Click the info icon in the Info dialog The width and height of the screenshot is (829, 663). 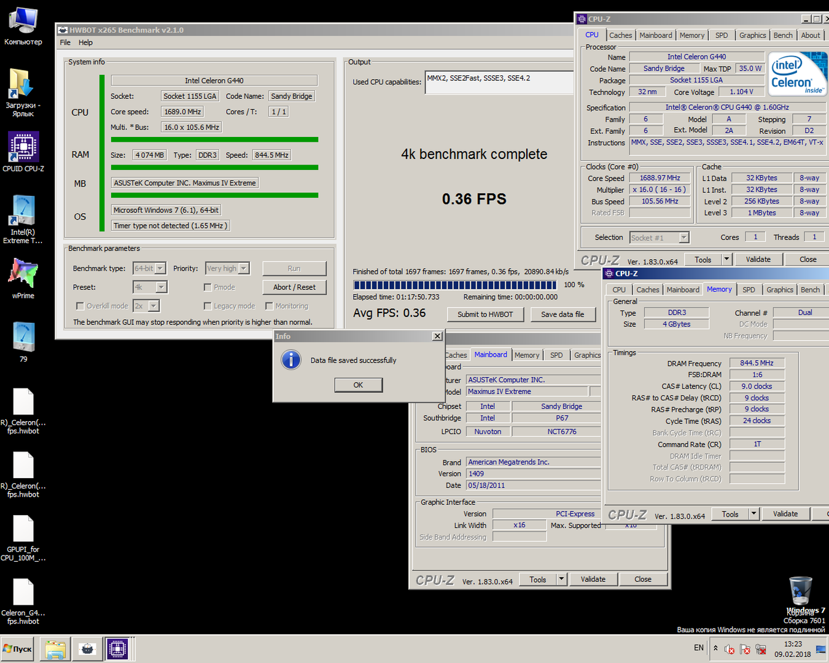pyautogui.click(x=291, y=360)
